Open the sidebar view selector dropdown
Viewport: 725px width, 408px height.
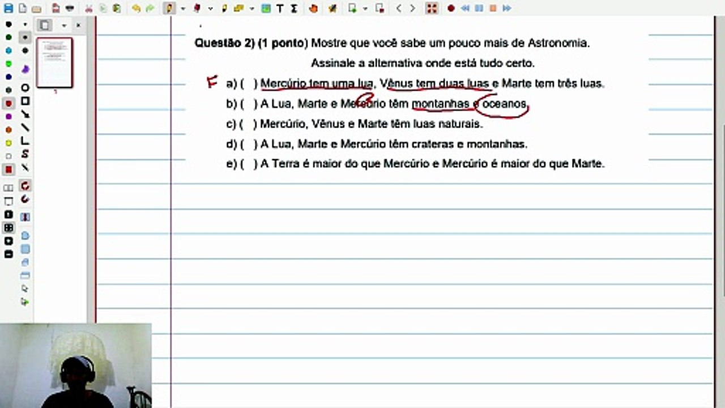64,25
